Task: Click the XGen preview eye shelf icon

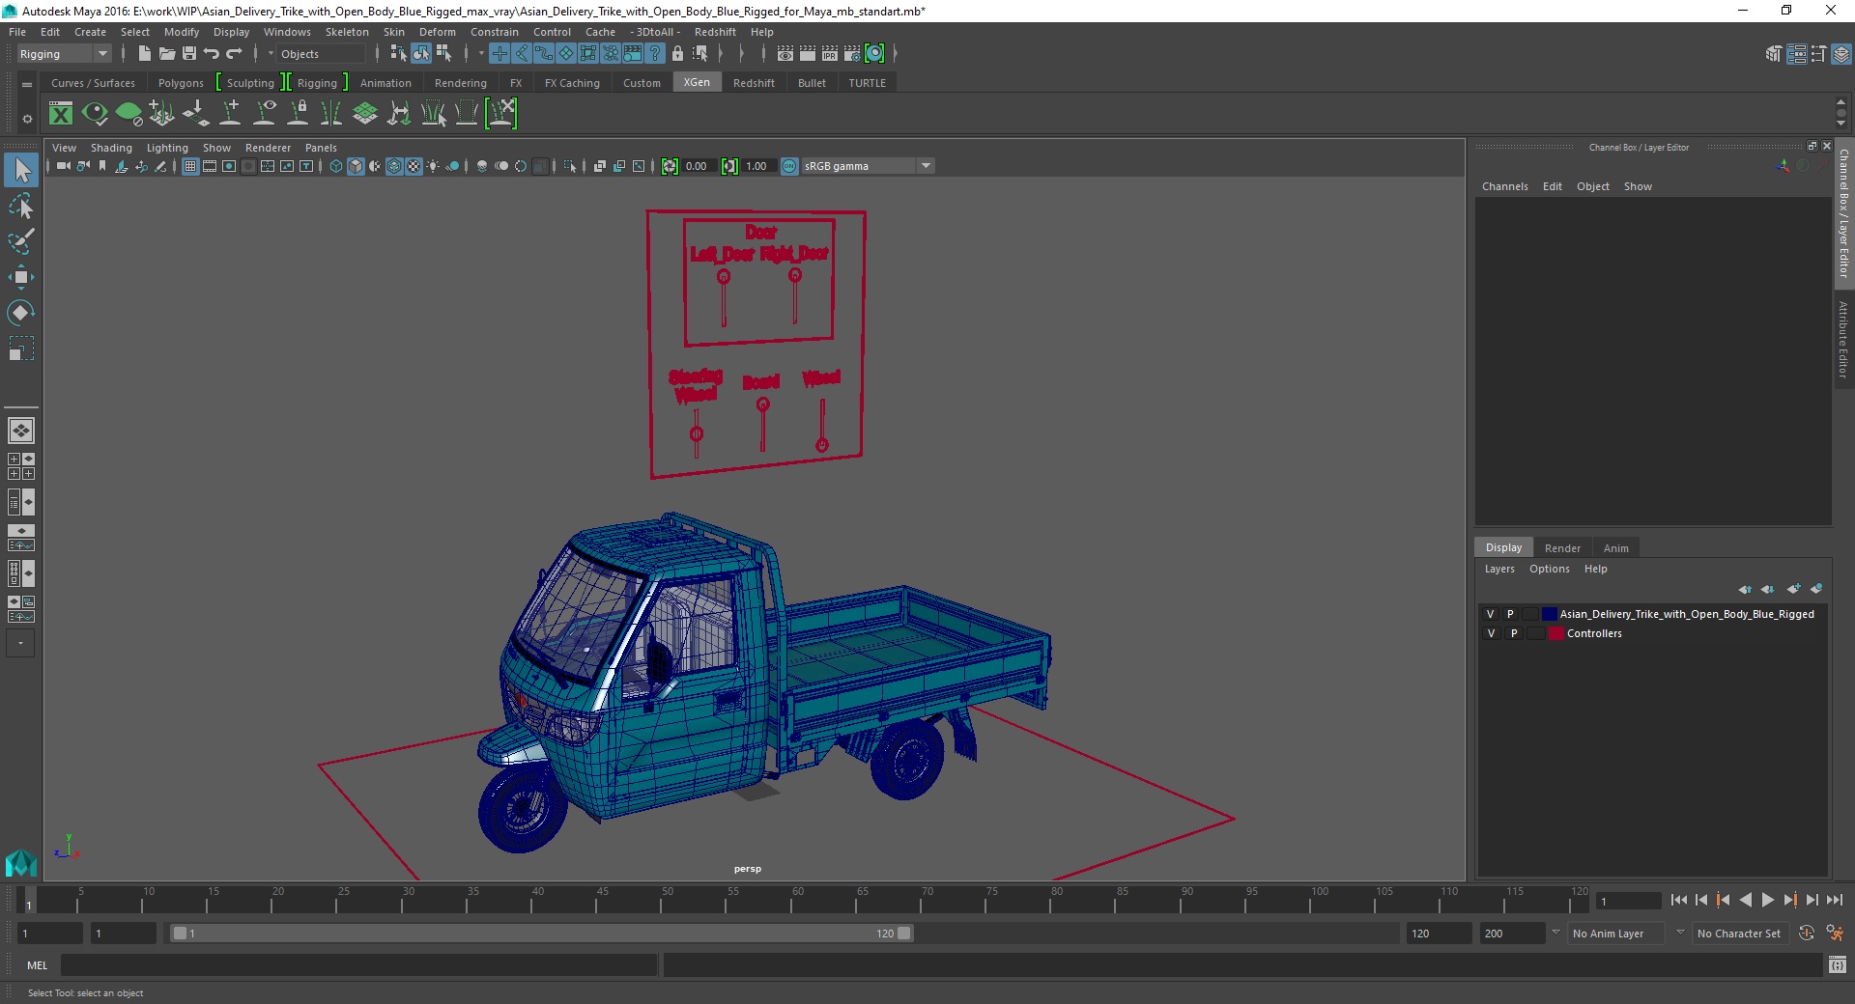Action: click(x=95, y=114)
